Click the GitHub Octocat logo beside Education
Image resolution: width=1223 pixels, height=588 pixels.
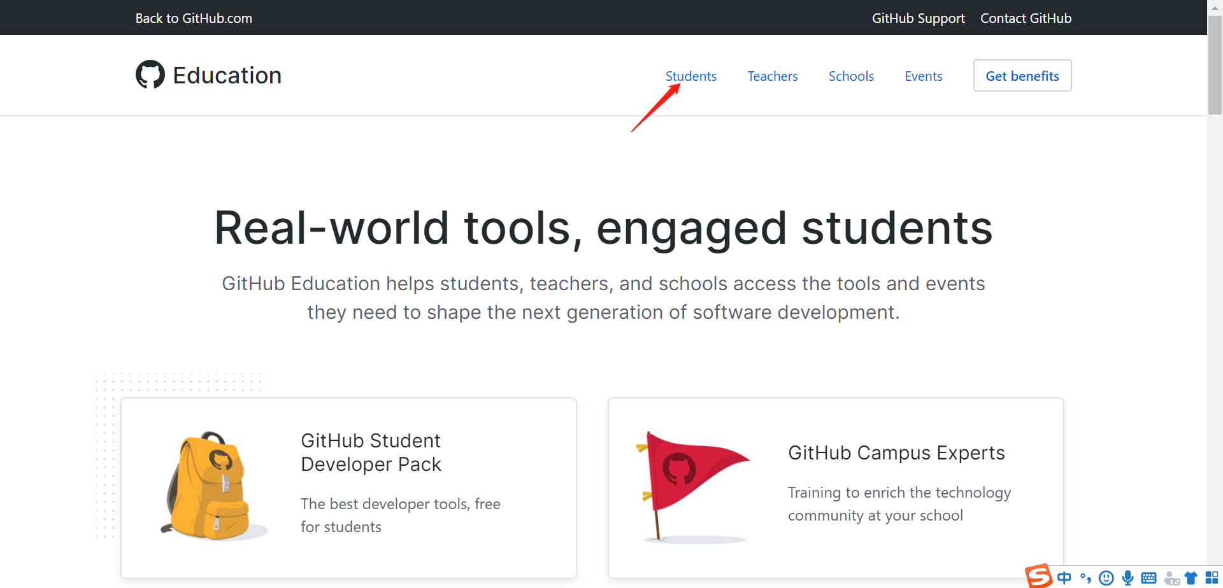(x=150, y=74)
